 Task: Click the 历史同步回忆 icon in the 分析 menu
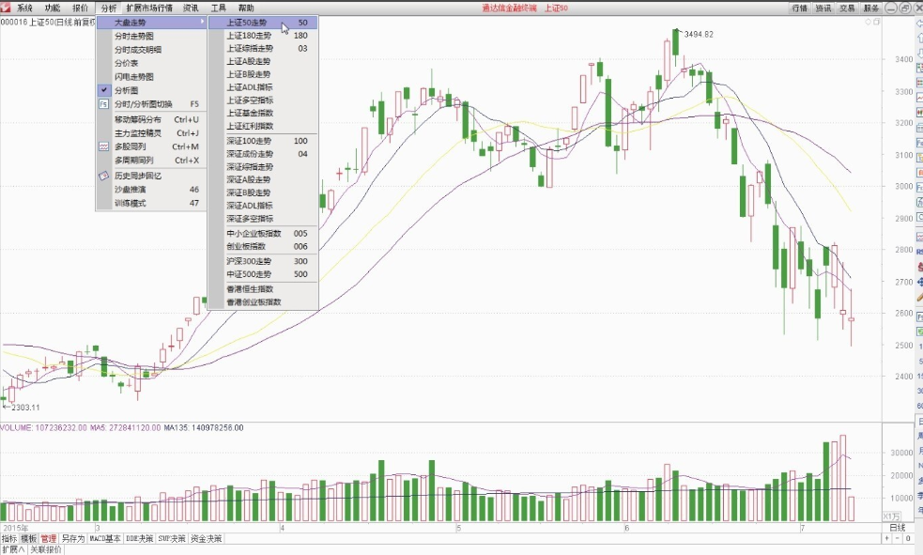pos(103,176)
